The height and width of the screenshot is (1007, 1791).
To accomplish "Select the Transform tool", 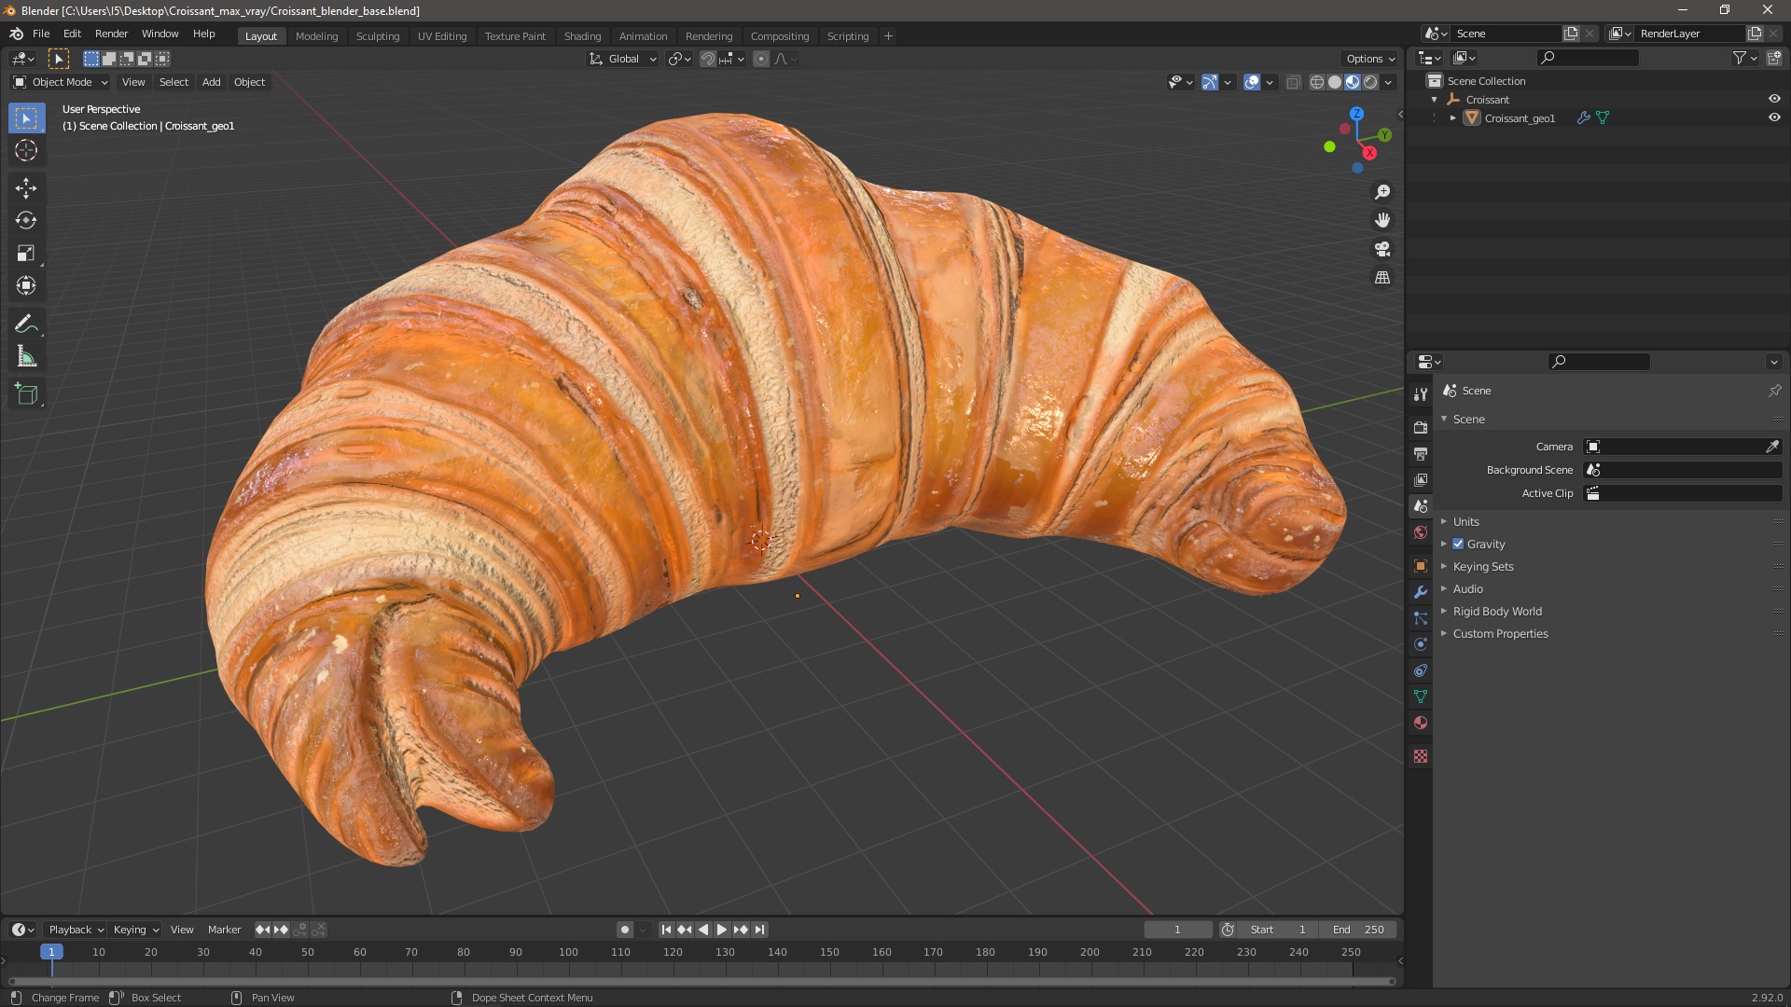I will click(26, 286).
